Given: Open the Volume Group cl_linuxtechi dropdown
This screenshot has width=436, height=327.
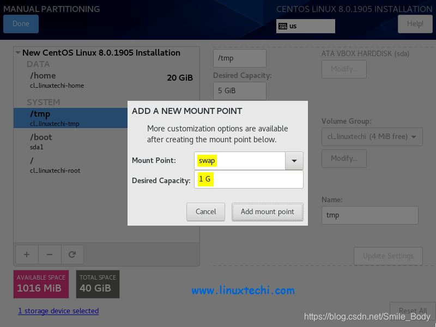Looking at the screenshot, I should [x=372, y=137].
